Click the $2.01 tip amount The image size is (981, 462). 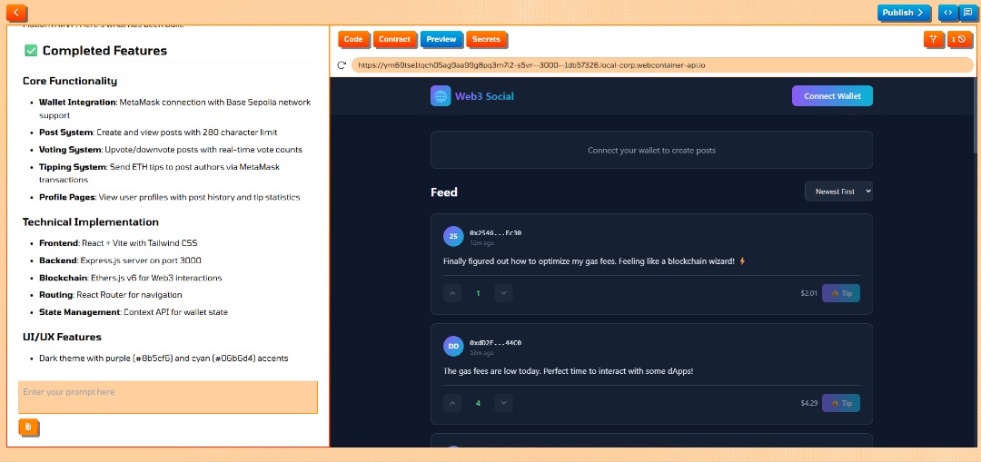pos(809,292)
